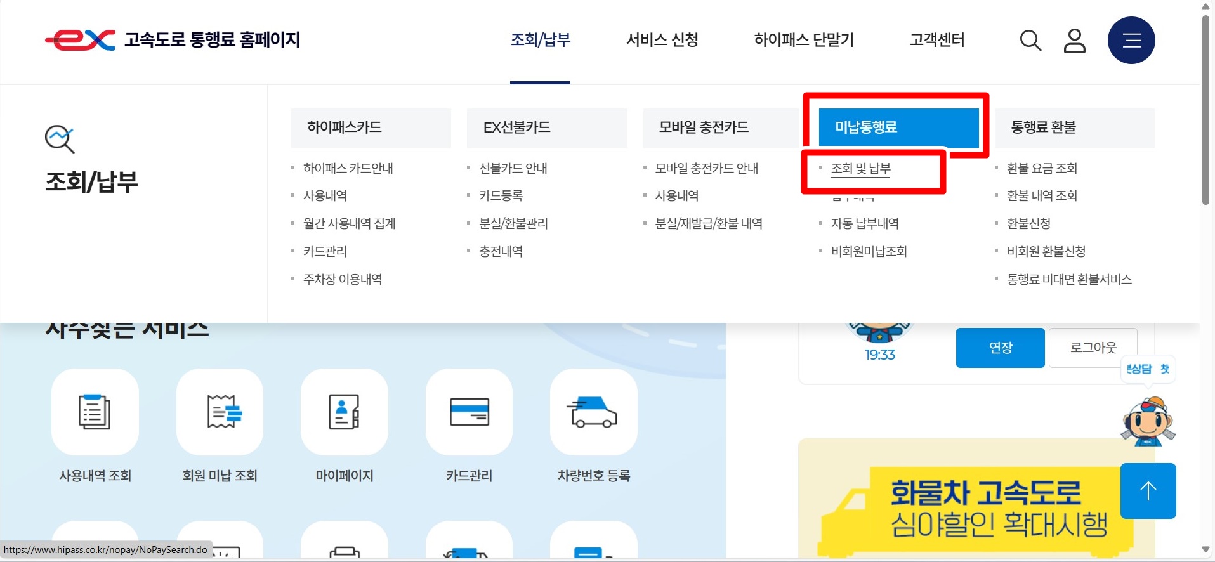Open 환불 내역 조회 link
The height and width of the screenshot is (562, 1215).
(1042, 196)
